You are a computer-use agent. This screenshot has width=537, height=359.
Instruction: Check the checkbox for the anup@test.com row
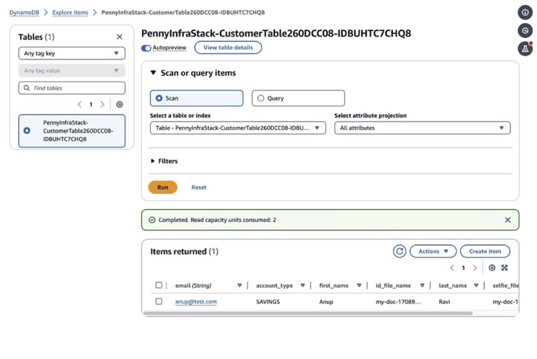[x=159, y=301]
